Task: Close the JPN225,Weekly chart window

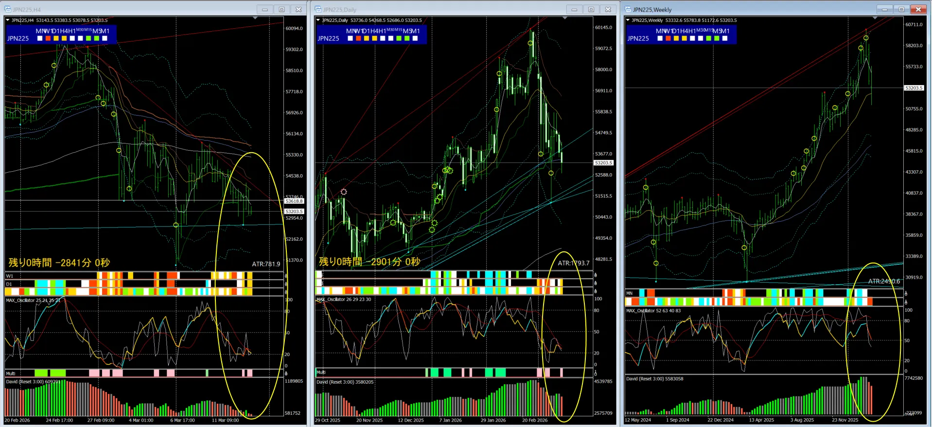Action: pos(918,9)
